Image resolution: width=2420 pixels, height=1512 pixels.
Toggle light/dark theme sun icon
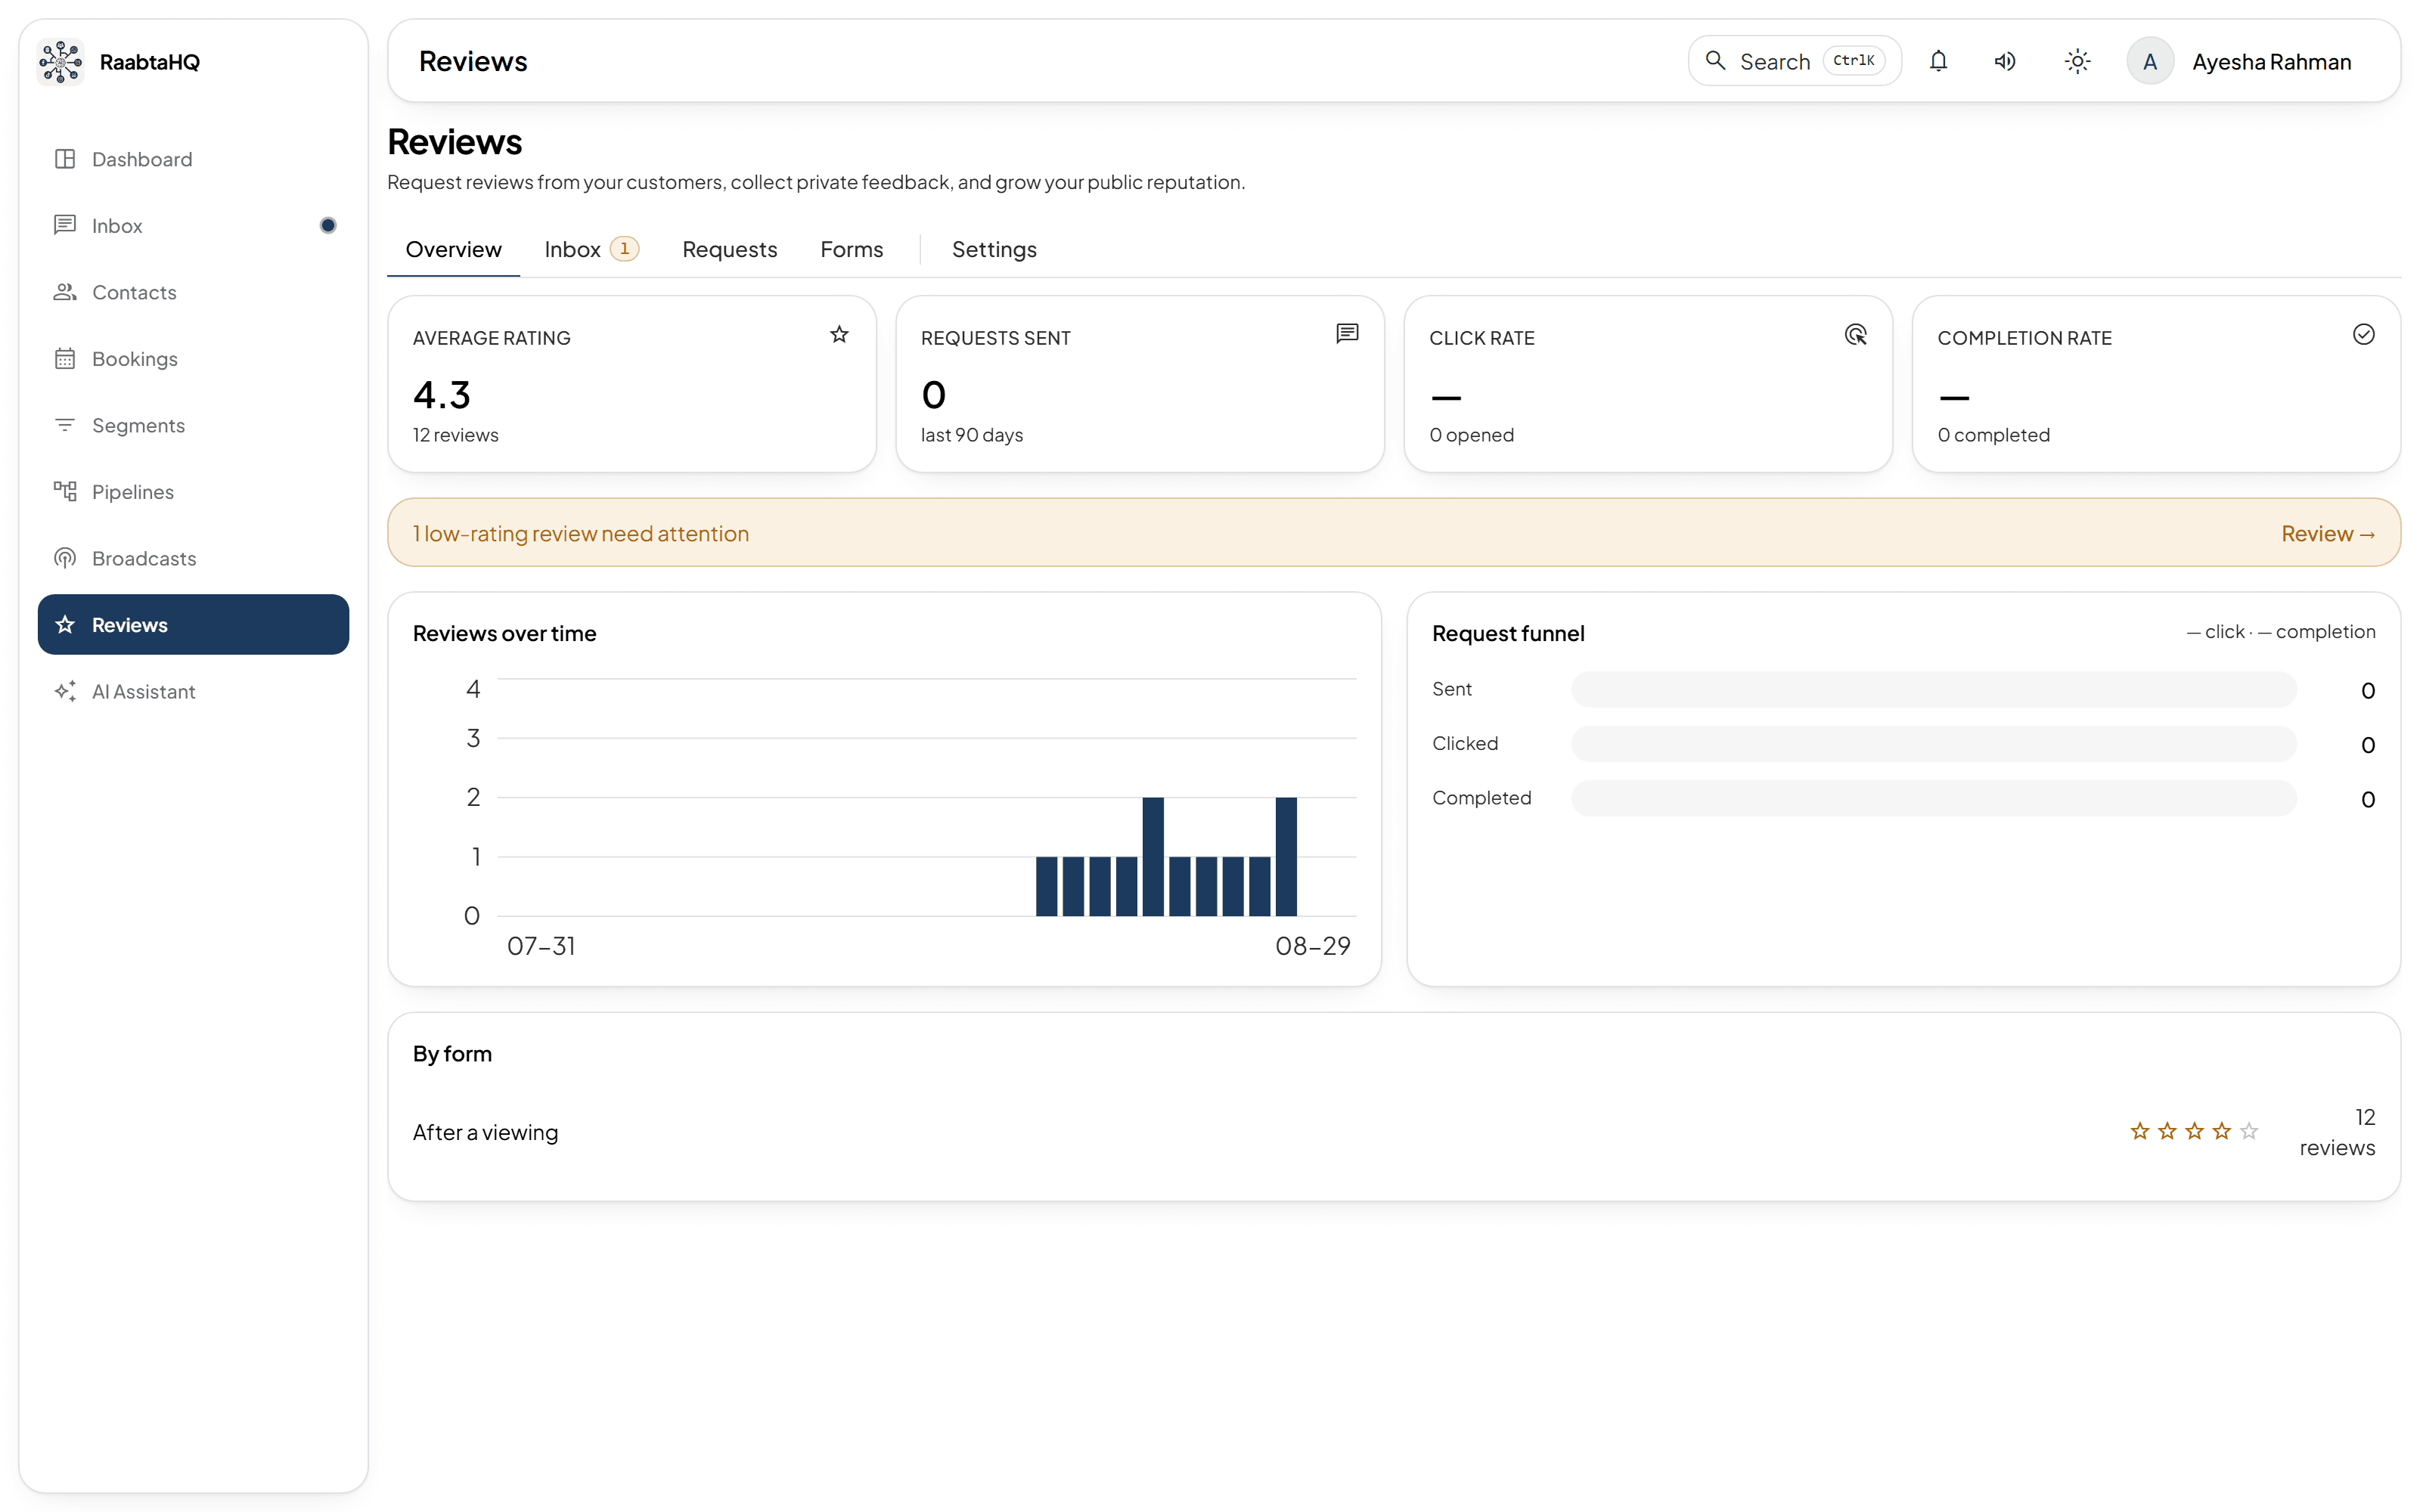click(x=2077, y=62)
